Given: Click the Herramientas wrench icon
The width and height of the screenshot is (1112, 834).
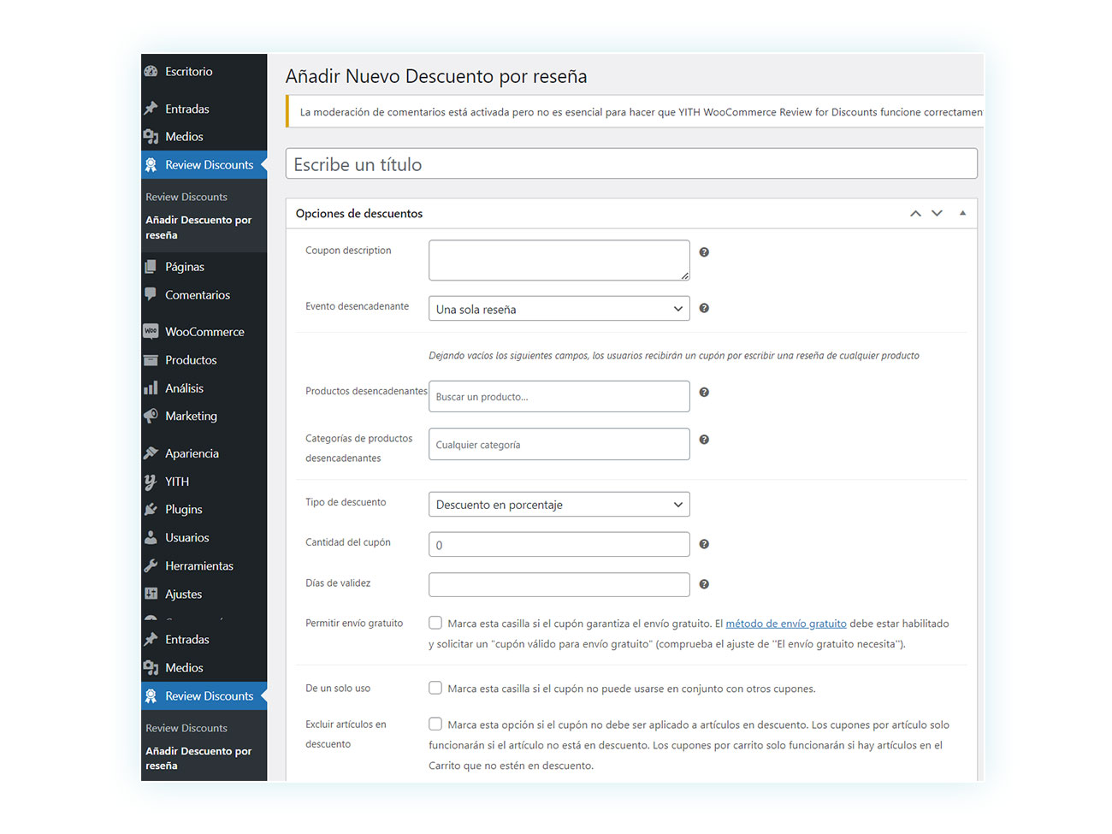Looking at the screenshot, I should coord(151,565).
